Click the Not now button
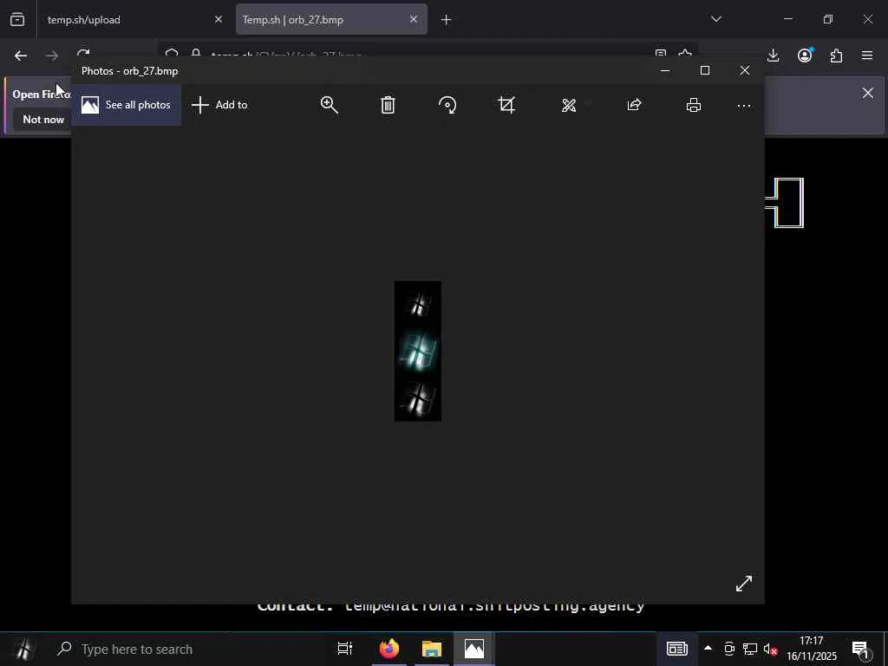The height and width of the screenshot is (666, 888). tap(43, 120)
